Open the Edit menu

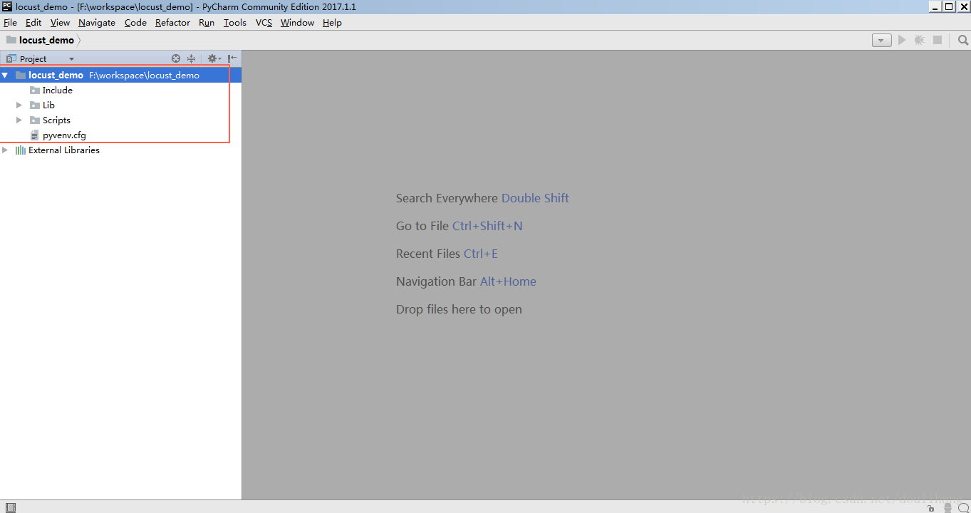pyautogui.click(x=33, y=22)
